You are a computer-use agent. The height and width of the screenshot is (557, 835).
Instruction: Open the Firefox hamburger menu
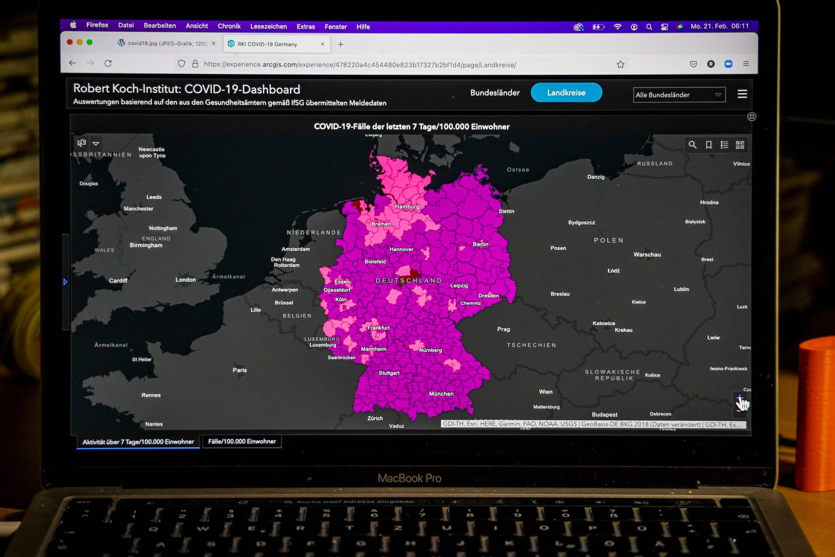pos(746,63)
